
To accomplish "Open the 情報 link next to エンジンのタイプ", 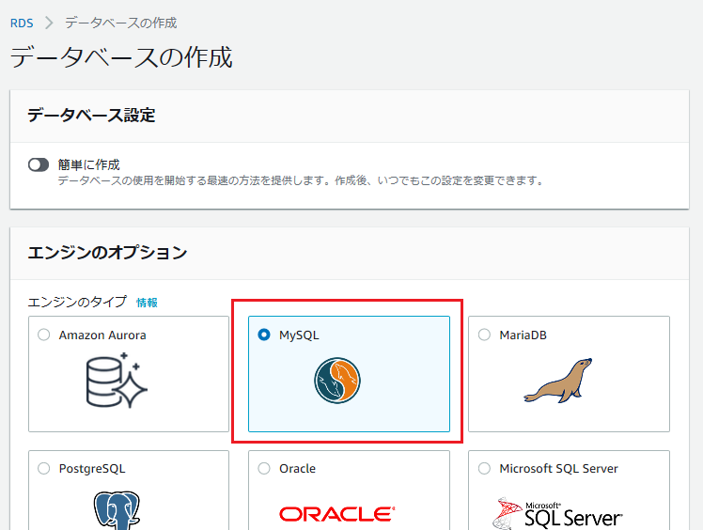I will [147, 303].
